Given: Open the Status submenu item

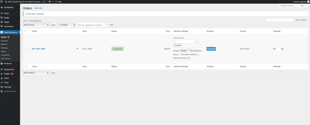Looking at the screenshot, I should 3,51.
